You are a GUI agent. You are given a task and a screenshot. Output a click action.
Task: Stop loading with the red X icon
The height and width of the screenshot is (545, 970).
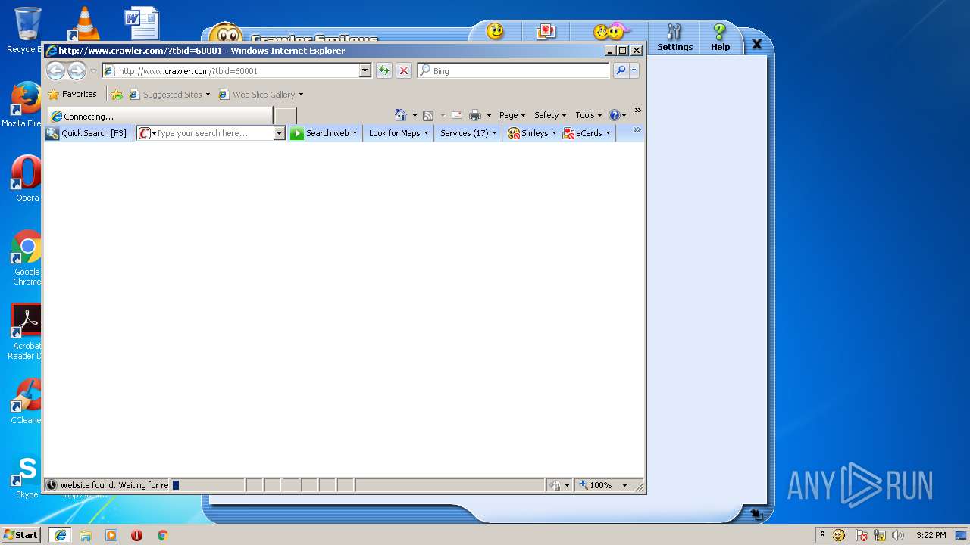tap(404, 70)
